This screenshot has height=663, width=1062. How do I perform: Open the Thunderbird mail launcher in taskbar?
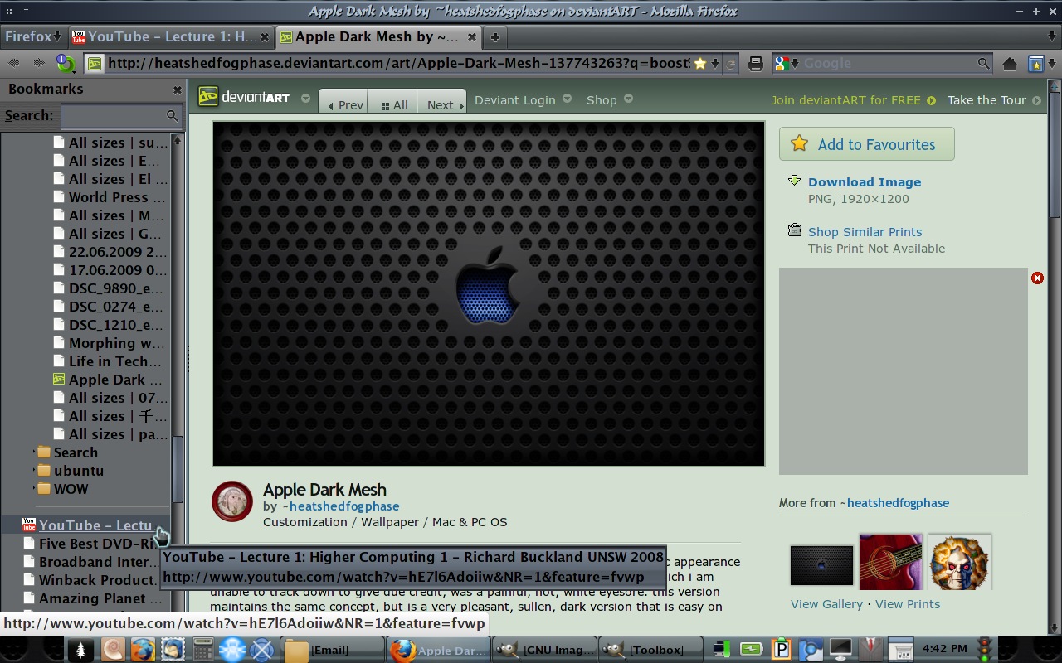[173, 650]
